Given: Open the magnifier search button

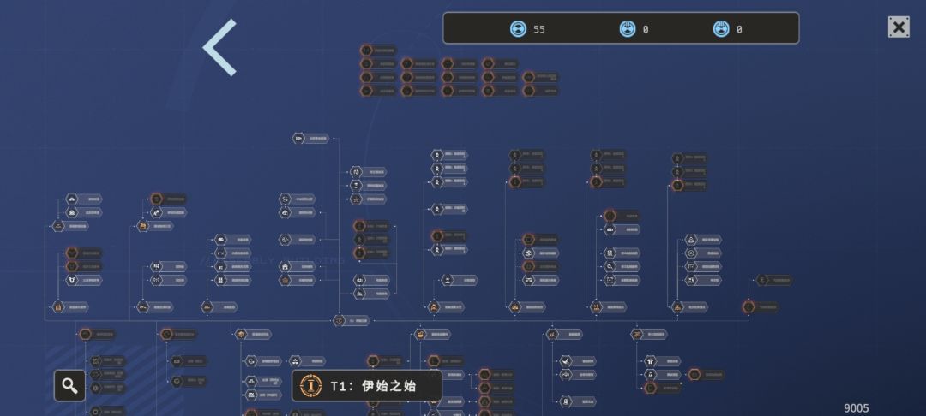Looking at the screenshot, I should point(69,385).
